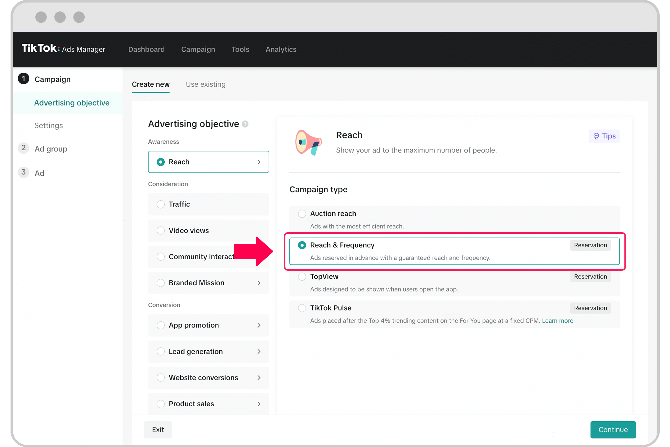Click the Ad step indicator icon
The image size is (670, 447).
24,173
